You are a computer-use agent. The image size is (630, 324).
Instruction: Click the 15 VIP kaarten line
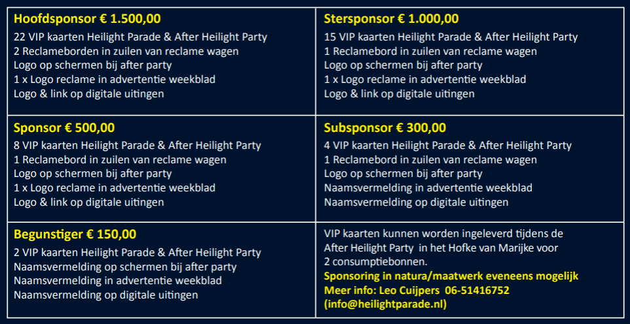[451, 37]
